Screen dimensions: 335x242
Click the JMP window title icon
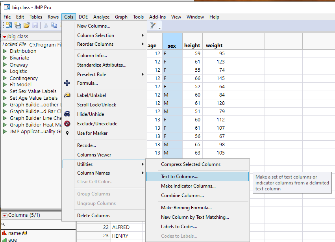[7, 7]
